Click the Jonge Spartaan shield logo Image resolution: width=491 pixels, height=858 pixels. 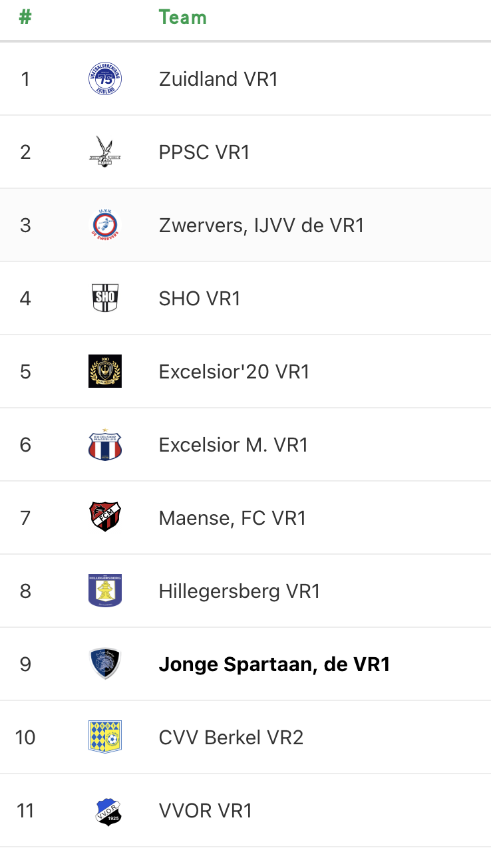pyautogui.click(x=105, y=664)
